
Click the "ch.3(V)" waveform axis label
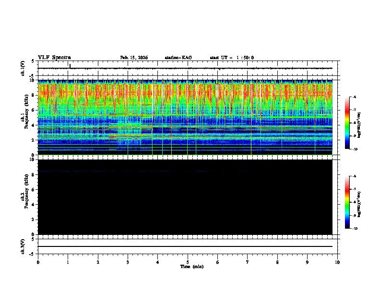(x=23, y=246)
